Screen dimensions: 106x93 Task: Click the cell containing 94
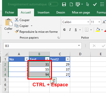coord(39,74)
